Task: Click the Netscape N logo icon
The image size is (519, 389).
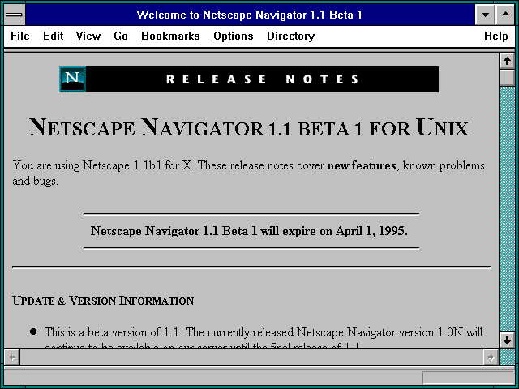Action: 72,79
